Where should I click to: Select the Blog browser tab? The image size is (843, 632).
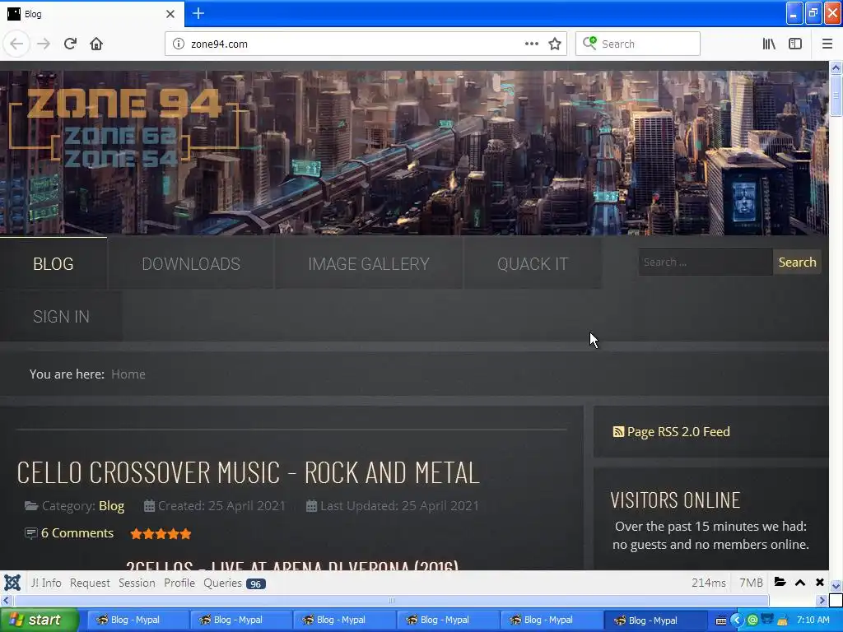pyautogui.click(x=91, y=14)
